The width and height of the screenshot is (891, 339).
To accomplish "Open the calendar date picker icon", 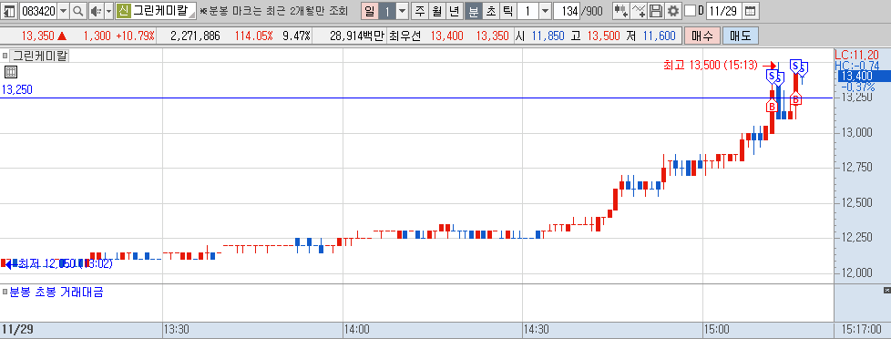I will point(750,11).
